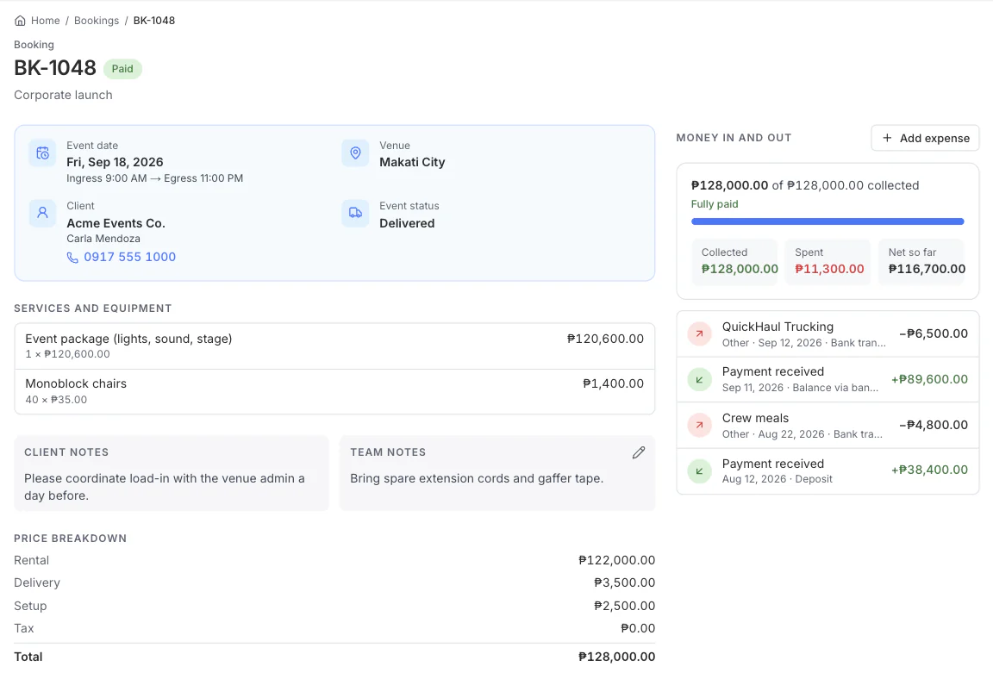
Task: Click the Total ₱128,000.00 amount
Action: click(617, 657)
